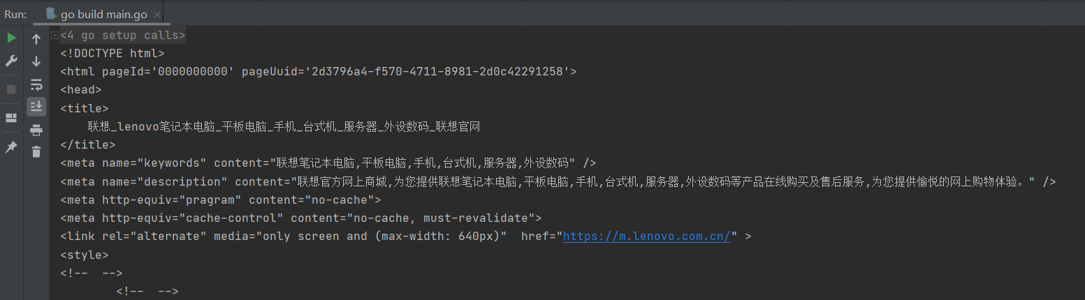
Task: Clear console output with trash icon
Action: (36, 151)
